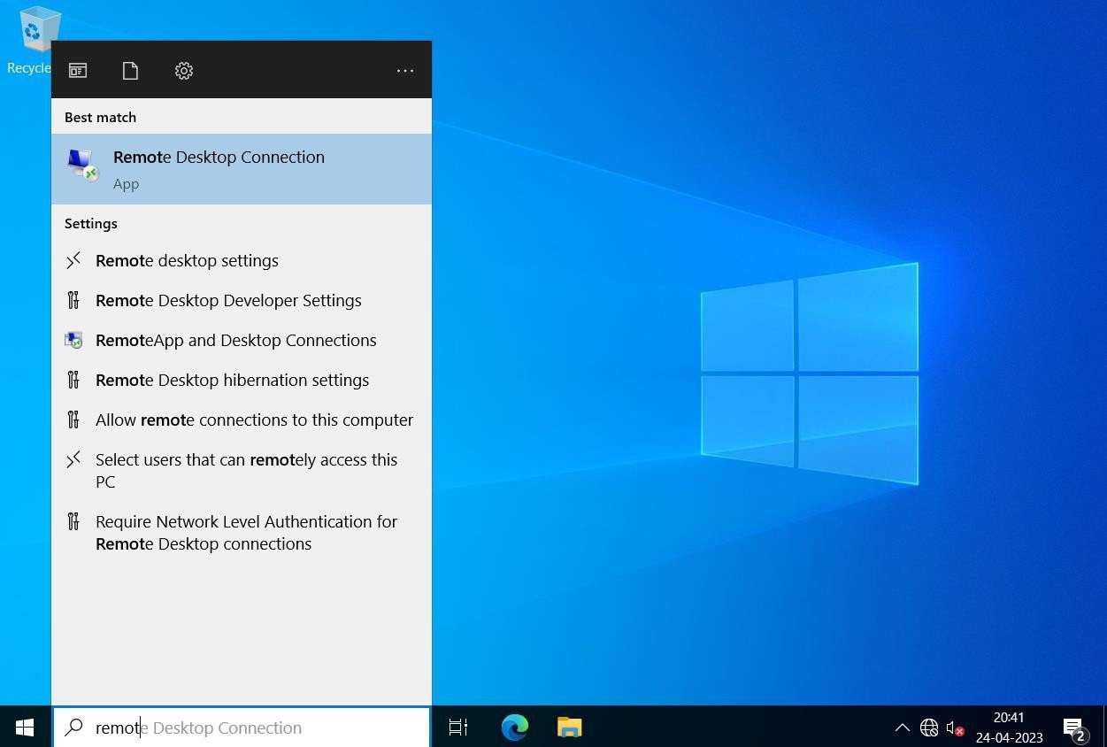
Task: Select the Settings gear filter icon
Action: (x=183, y=70)
